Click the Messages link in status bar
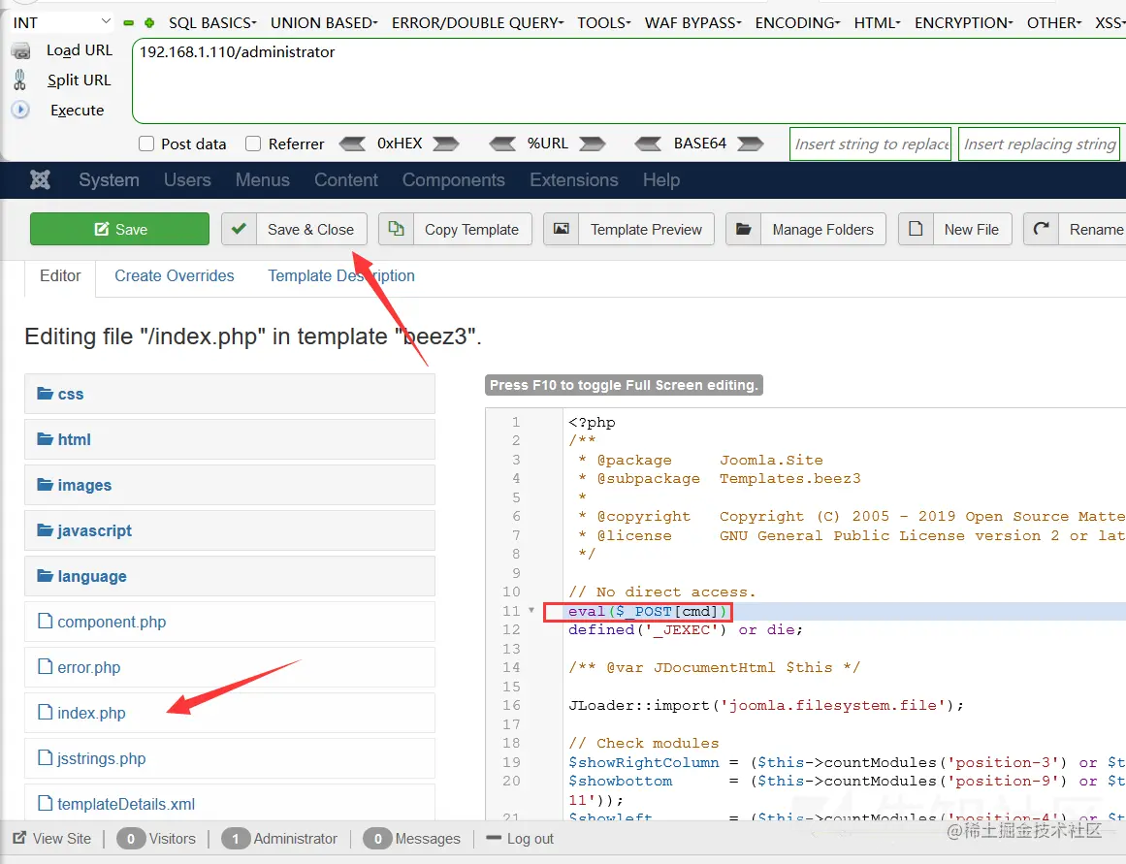The height and width of the screenshot is (864, 1126). click(412, 838)
